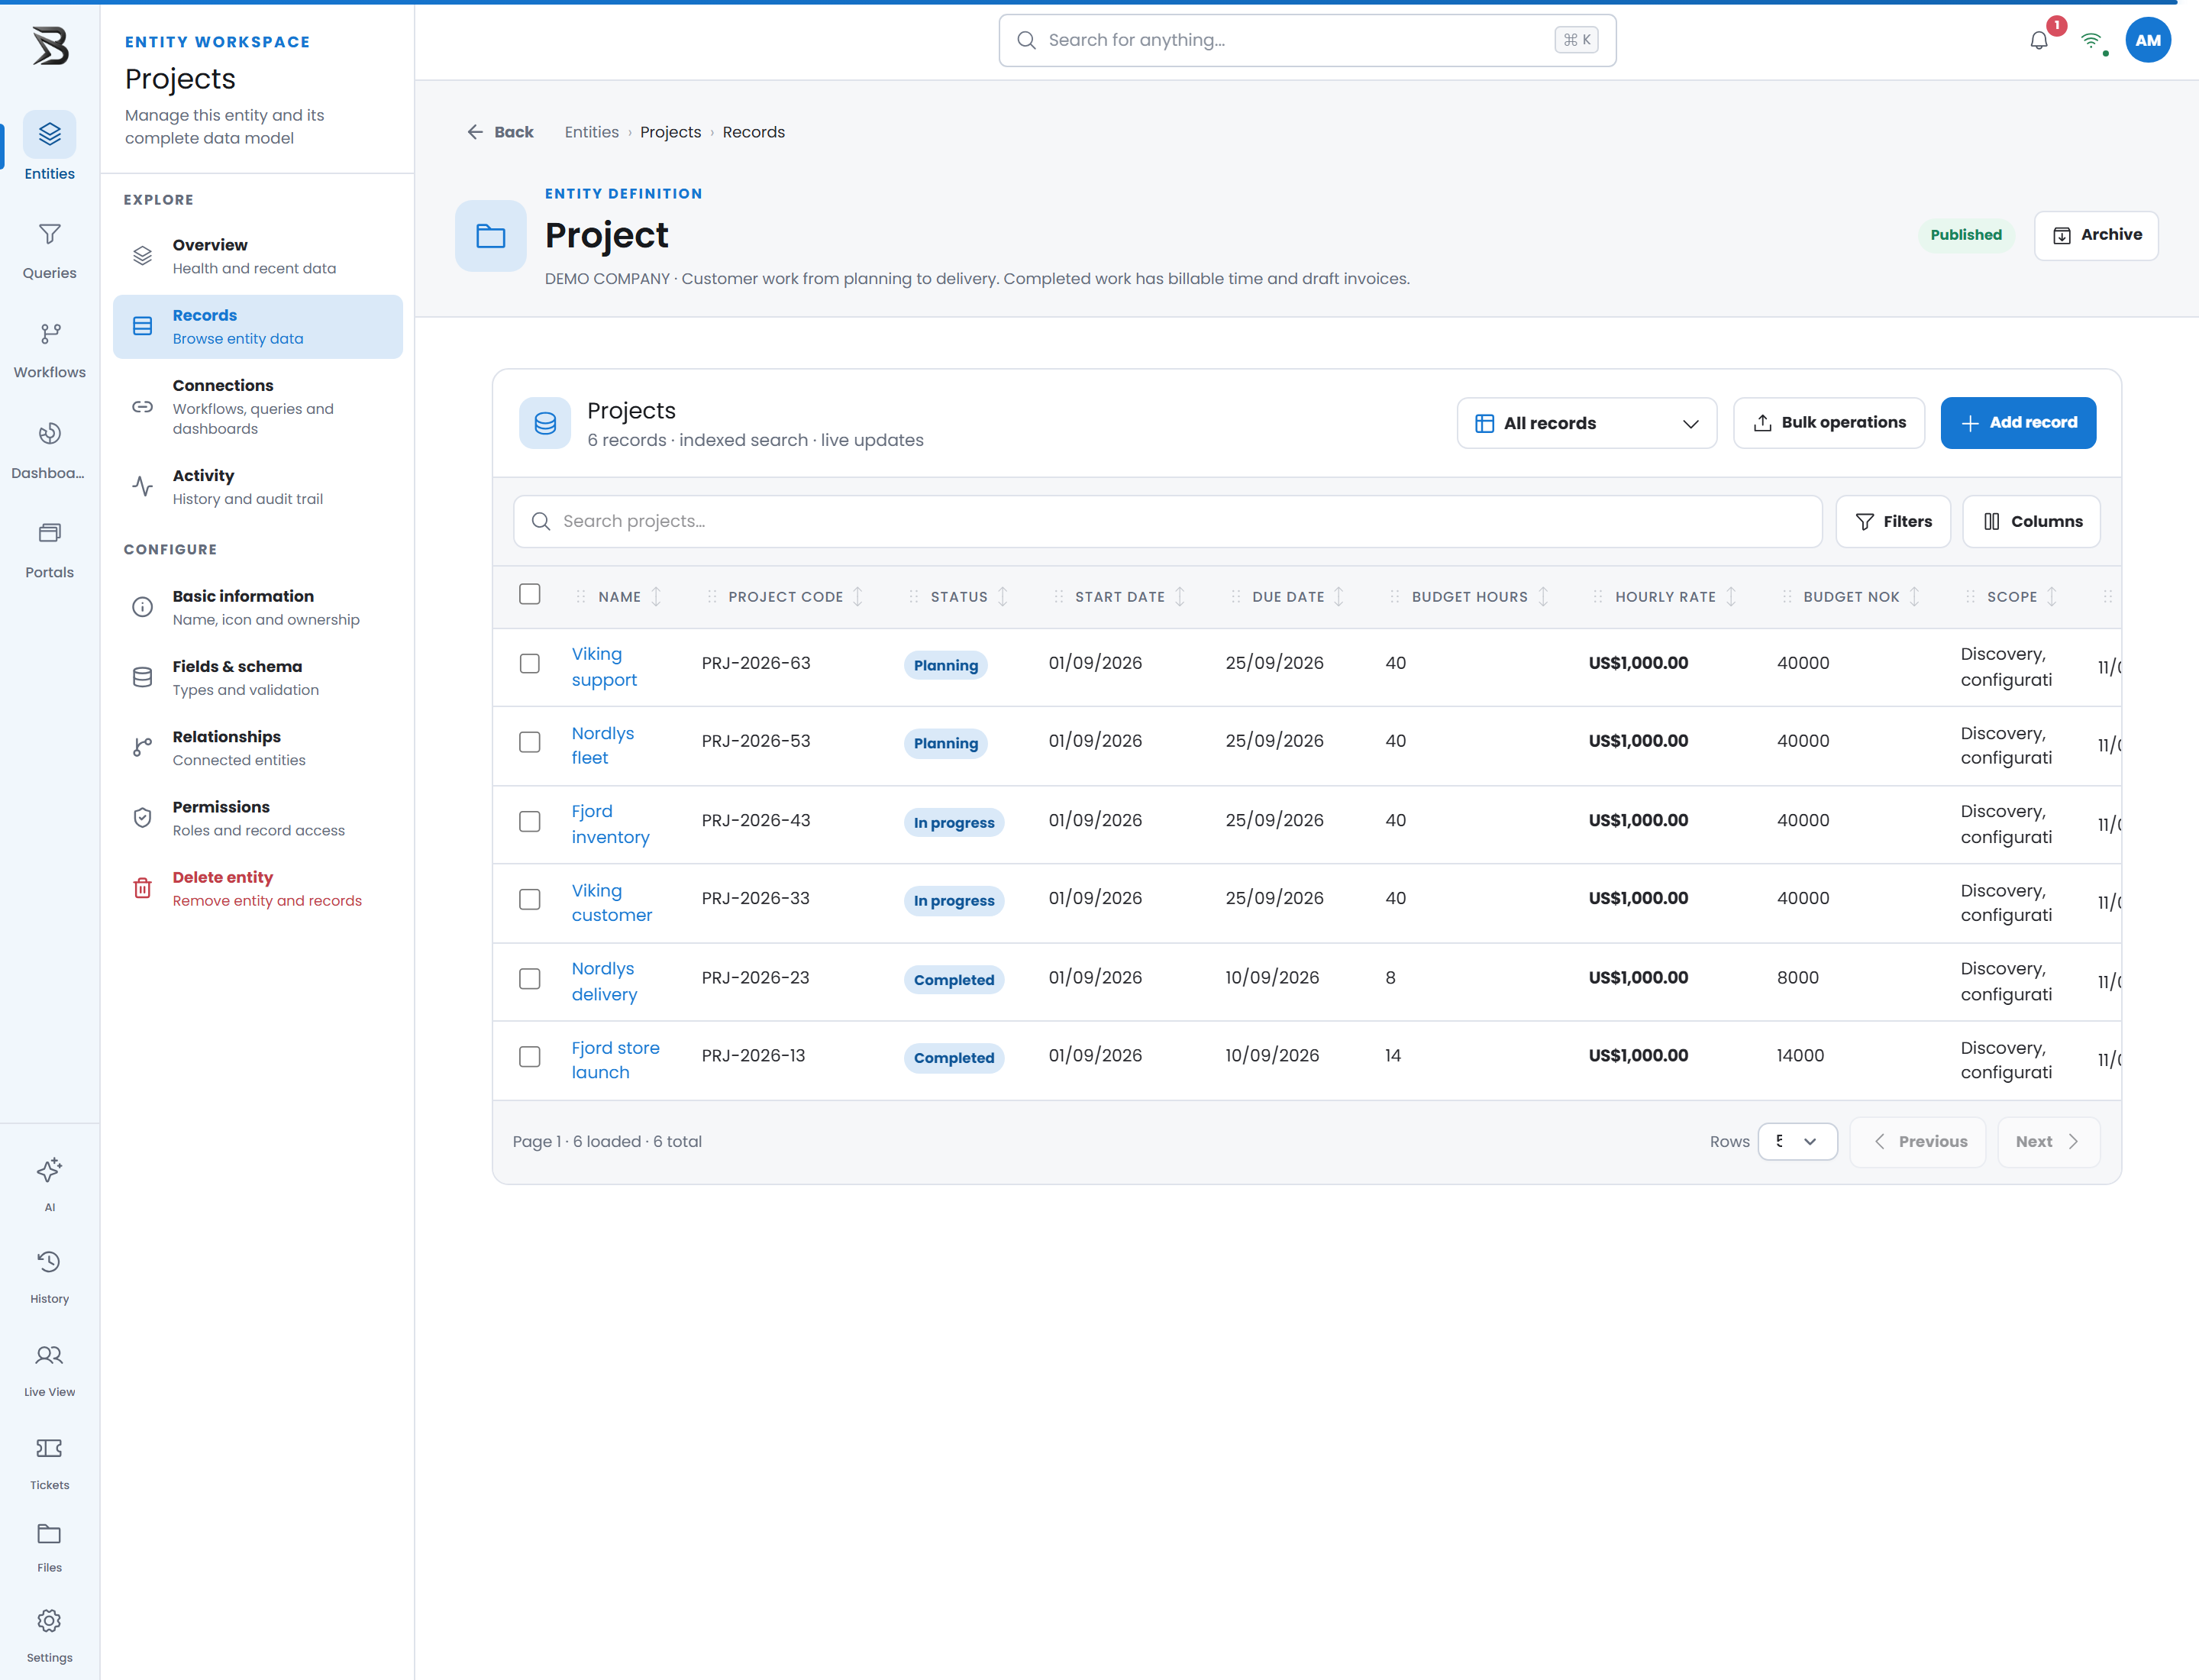
Task: Launch the AI assistant icon
Action: tap(49, 1169)
